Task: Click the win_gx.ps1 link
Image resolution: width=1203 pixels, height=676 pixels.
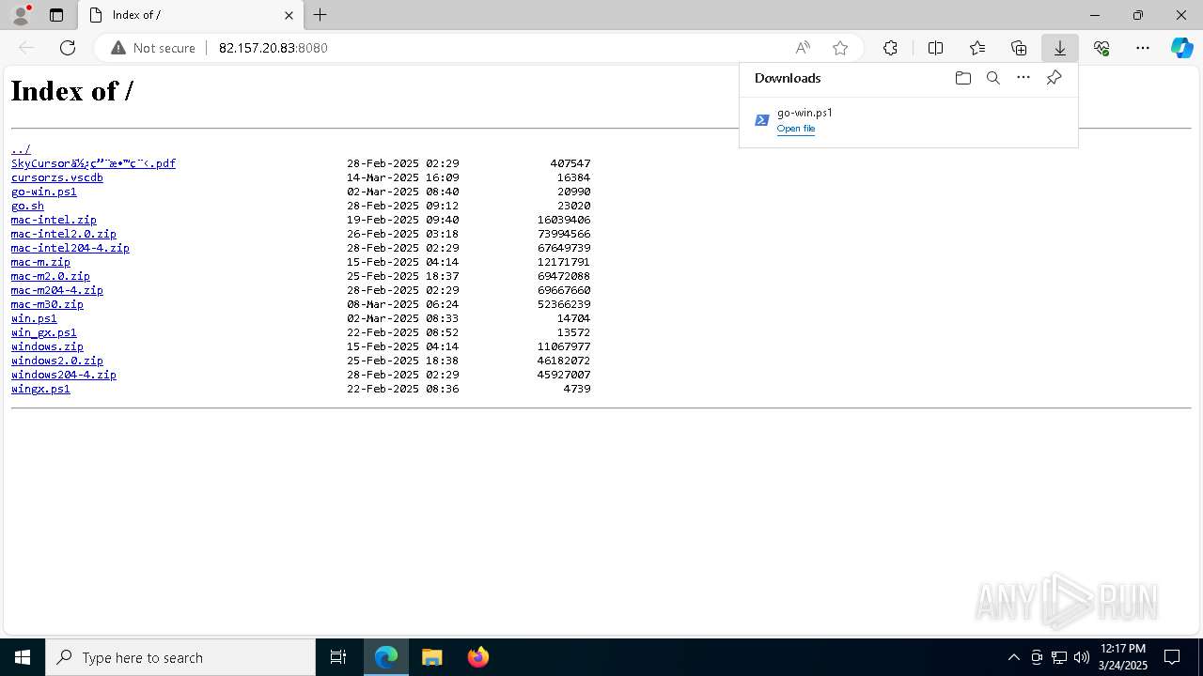Action: point(44,332)
